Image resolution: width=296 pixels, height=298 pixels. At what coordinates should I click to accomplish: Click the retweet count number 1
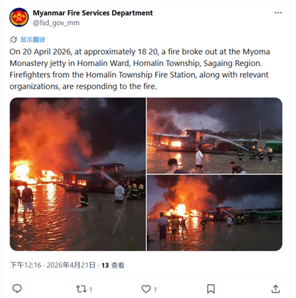[x=91, y=290]
